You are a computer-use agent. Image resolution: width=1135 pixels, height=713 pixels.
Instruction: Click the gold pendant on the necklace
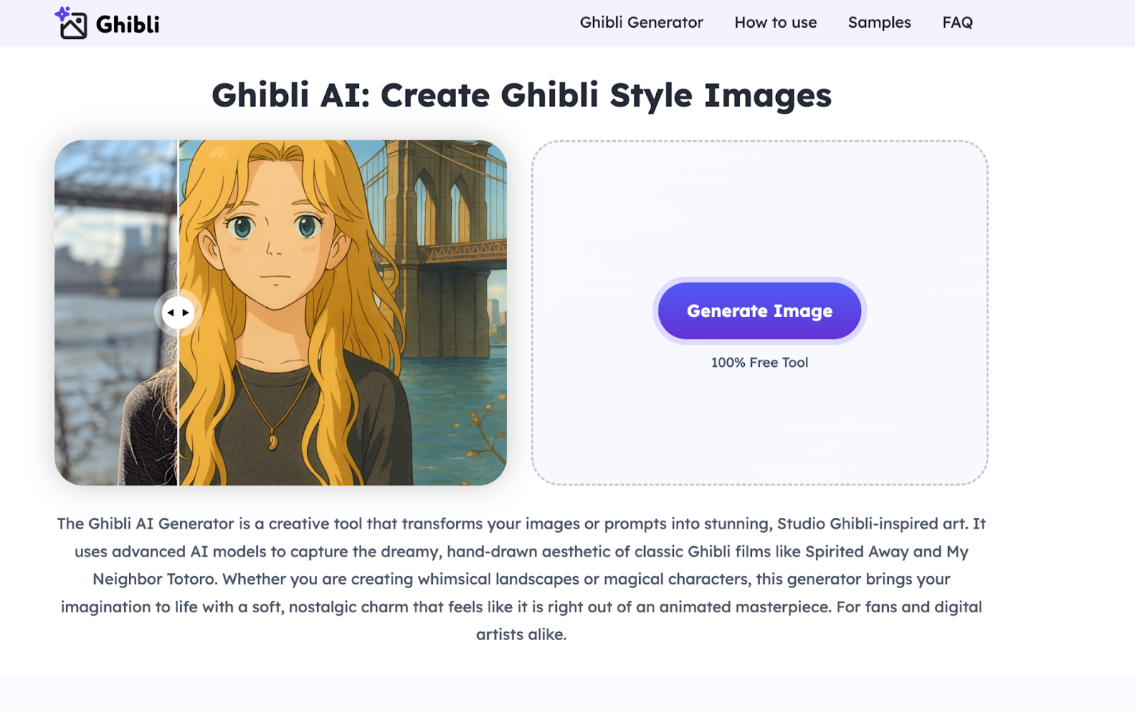click(272, 443)
